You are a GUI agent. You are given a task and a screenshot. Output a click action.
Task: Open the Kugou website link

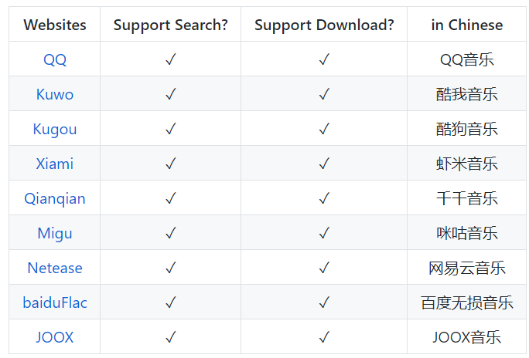pyautogui.click(x=55, y=129)
